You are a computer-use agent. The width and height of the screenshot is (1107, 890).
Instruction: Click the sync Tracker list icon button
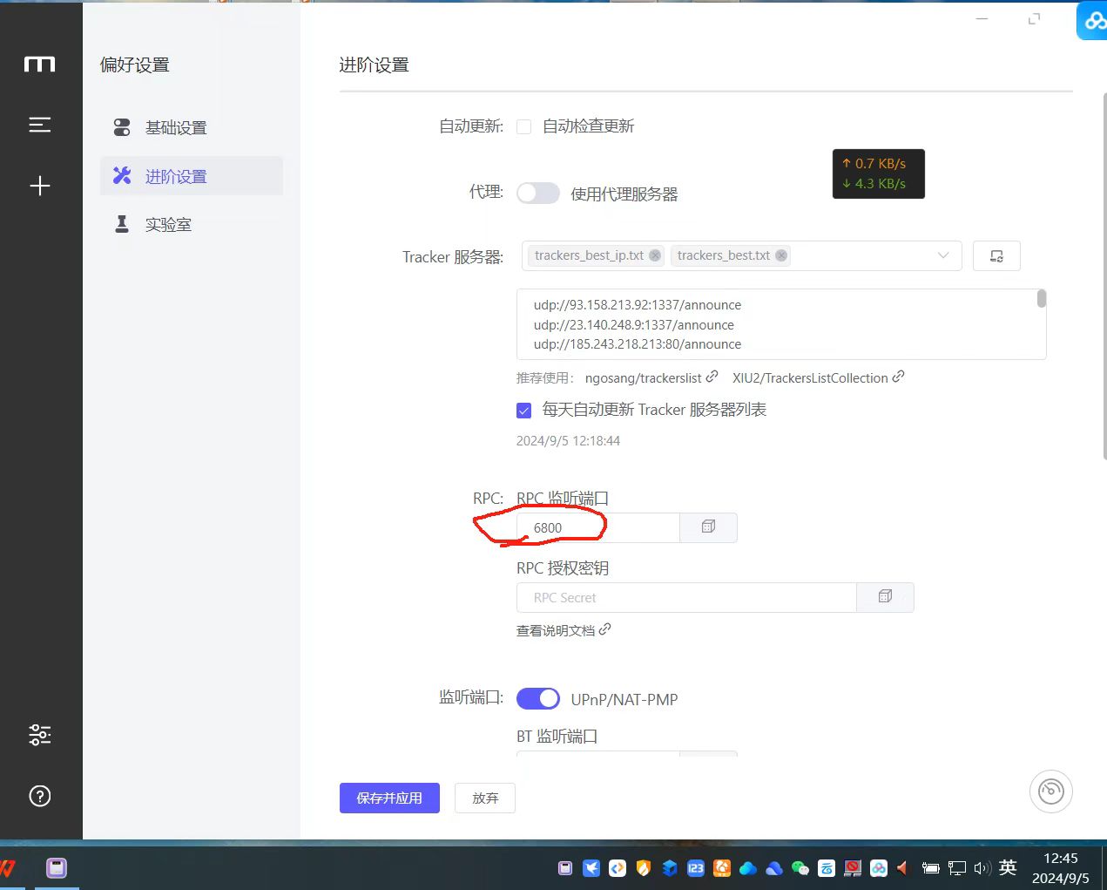[x=996, y=256]
